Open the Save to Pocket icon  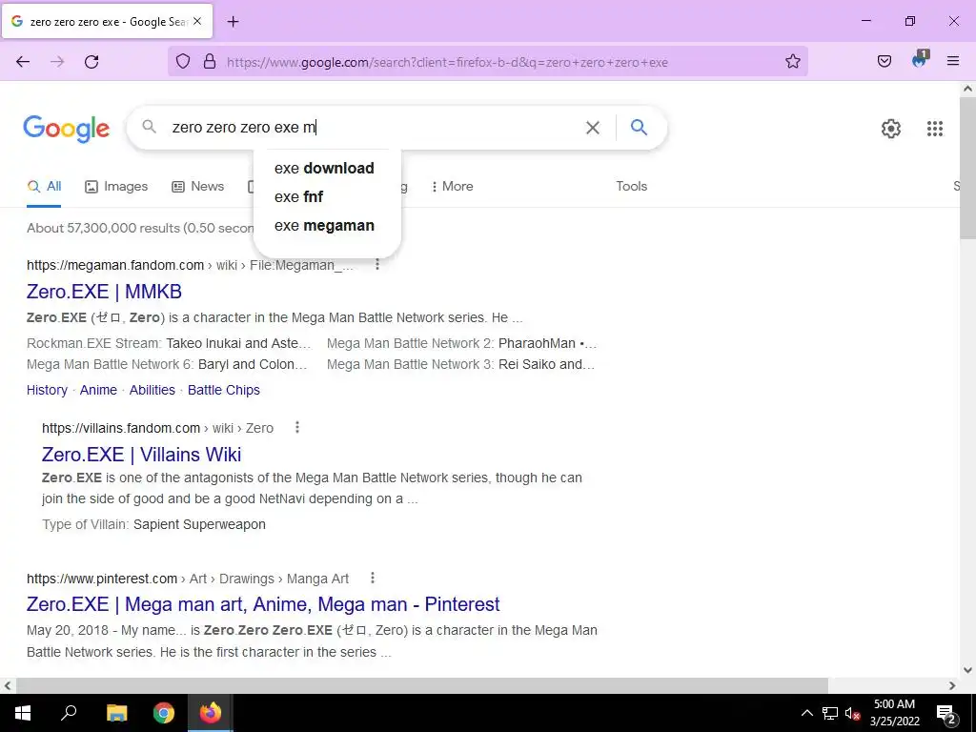click(884, 61)
